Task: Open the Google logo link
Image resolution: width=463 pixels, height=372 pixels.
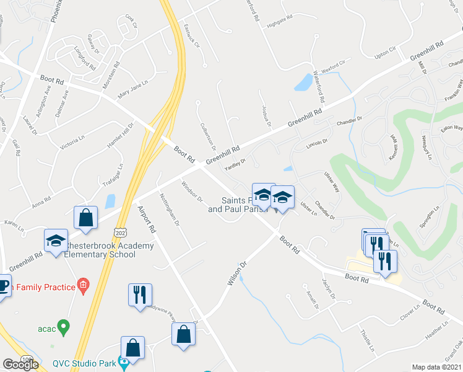Action: (21, 365)
